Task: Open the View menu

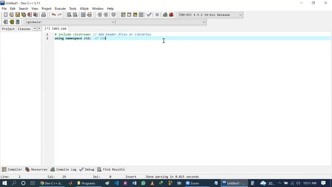Action: (35, 9)
